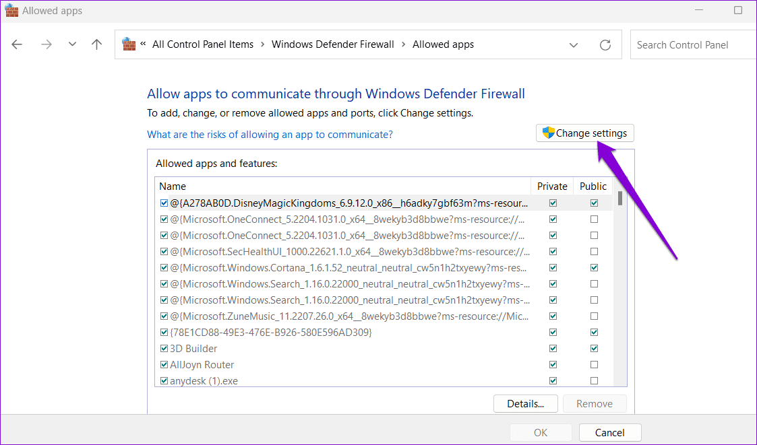This screenshot has width=757, height=445.
Task: Click the Remove button
Action: point(595,403)
